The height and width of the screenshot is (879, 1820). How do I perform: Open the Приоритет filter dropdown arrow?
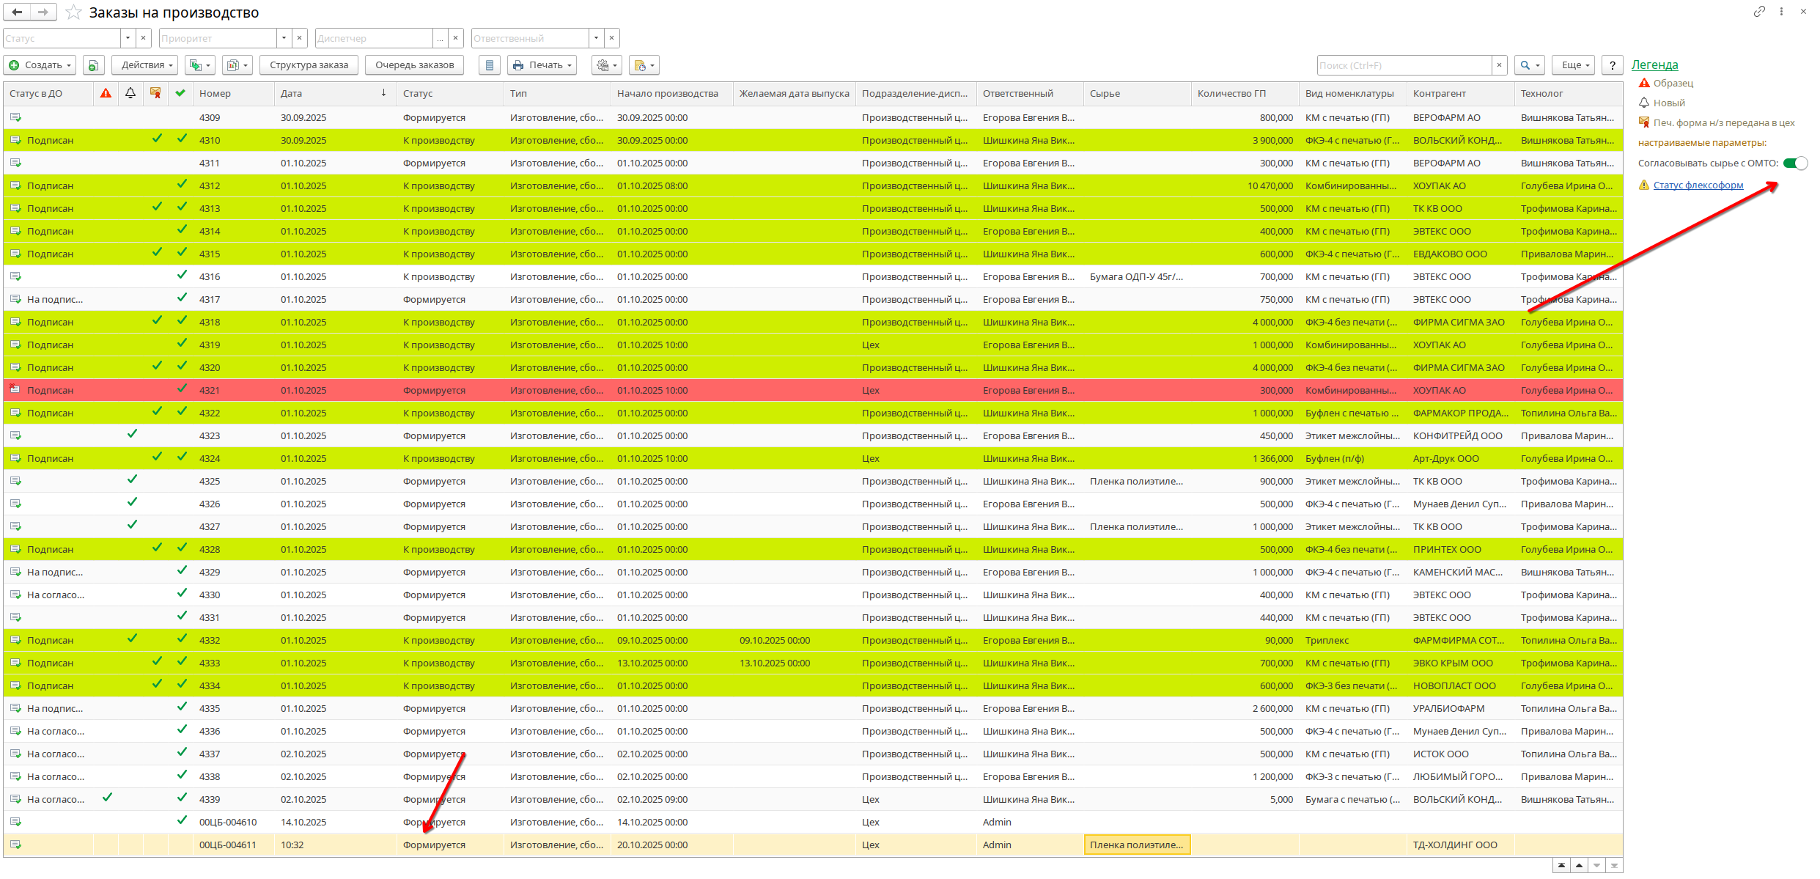point(284,38)
